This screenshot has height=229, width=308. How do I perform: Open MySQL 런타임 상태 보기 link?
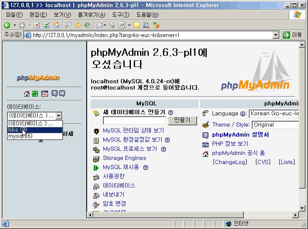pyautogui.click(x=133, y=130)
